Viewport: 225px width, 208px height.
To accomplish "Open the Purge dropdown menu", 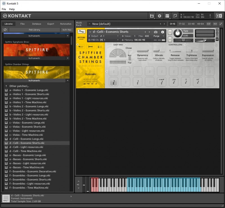I will (159, 36).
